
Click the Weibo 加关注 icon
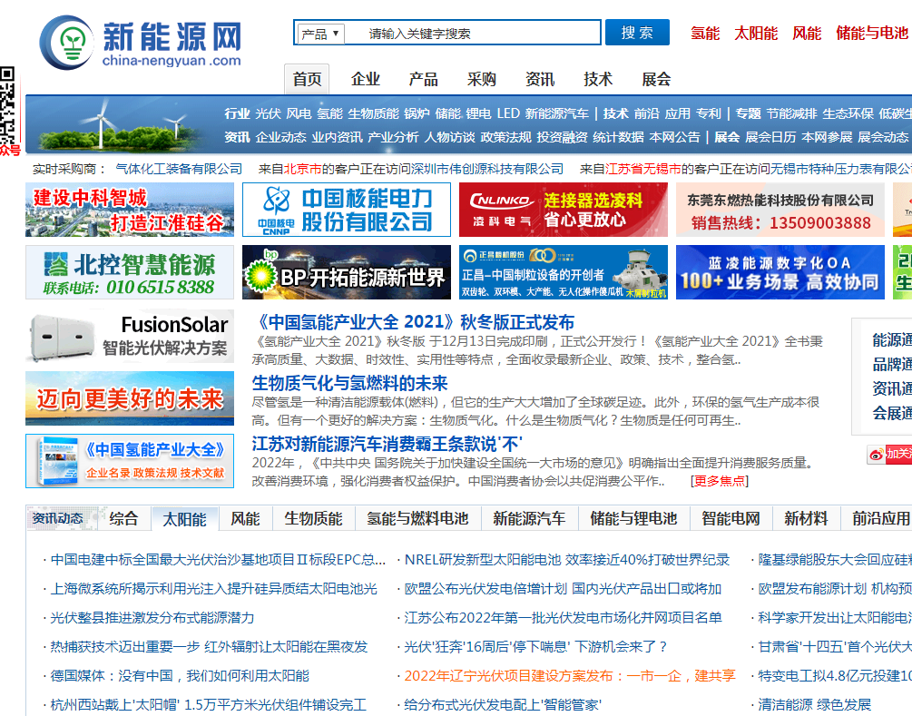click(x=889, y=454)
